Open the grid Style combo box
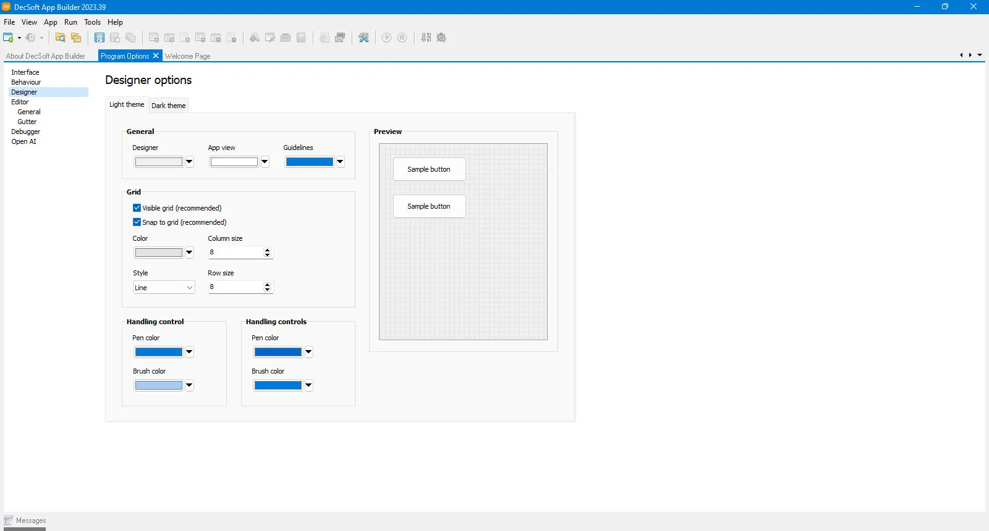This screenshot has width=989, height=531. click(x=164, y=287)
